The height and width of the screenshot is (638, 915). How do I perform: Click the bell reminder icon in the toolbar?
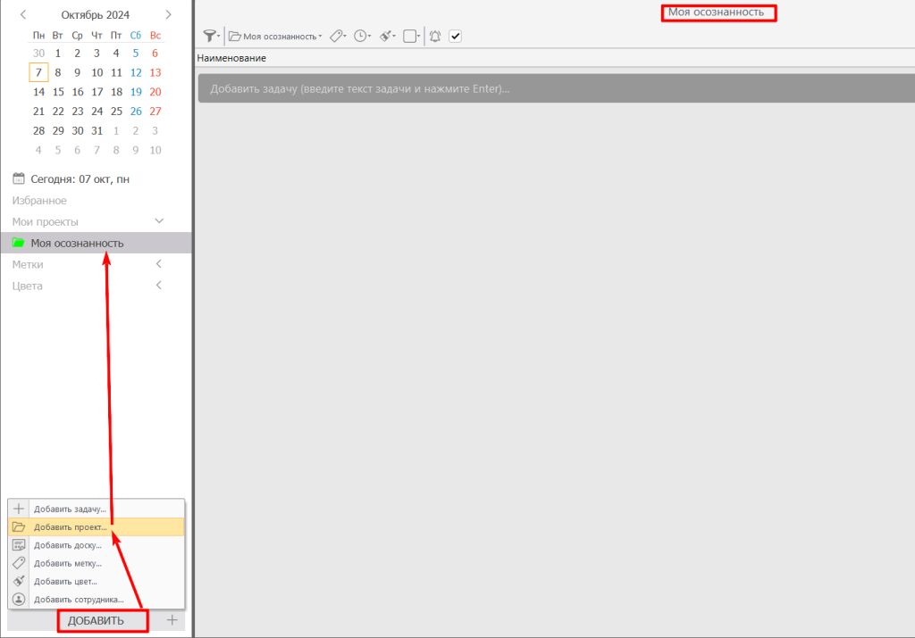point(435,36)
